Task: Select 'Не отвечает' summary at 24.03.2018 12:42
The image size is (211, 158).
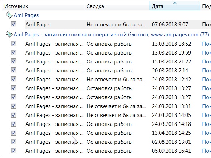Action: pos(116,80)
